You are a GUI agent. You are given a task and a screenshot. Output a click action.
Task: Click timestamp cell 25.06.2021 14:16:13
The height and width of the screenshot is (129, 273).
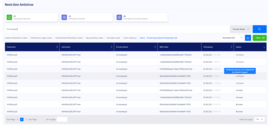(x=212, y=90)
